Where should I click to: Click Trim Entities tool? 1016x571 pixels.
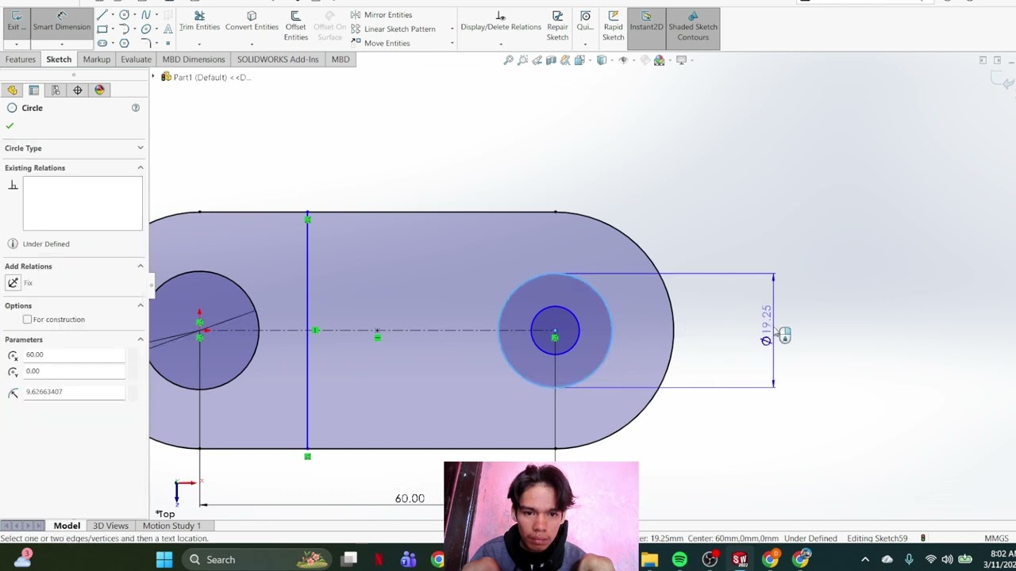(x=199, y=21)
